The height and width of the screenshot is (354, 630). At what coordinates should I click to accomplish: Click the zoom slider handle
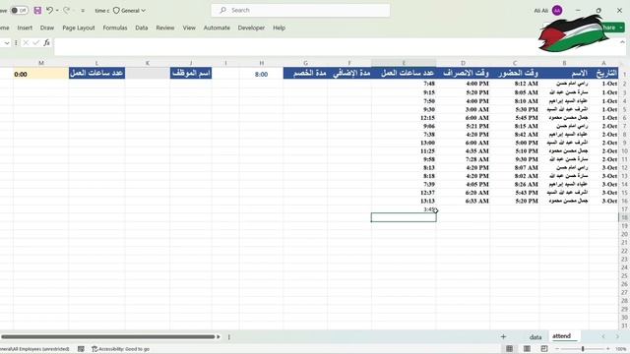(x=583, y=349)
